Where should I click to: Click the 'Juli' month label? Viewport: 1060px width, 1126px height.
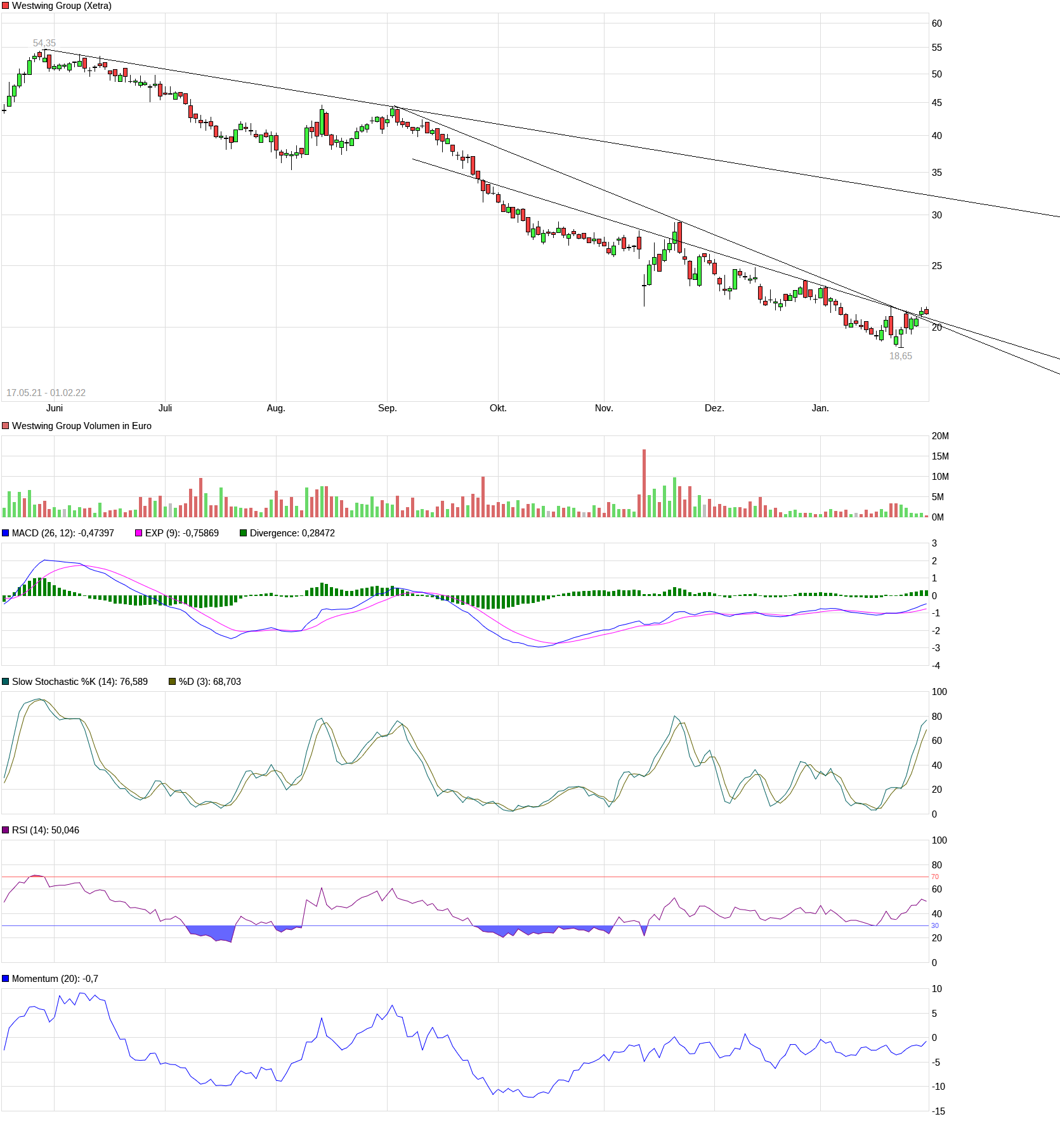click(x=165, y=408)
